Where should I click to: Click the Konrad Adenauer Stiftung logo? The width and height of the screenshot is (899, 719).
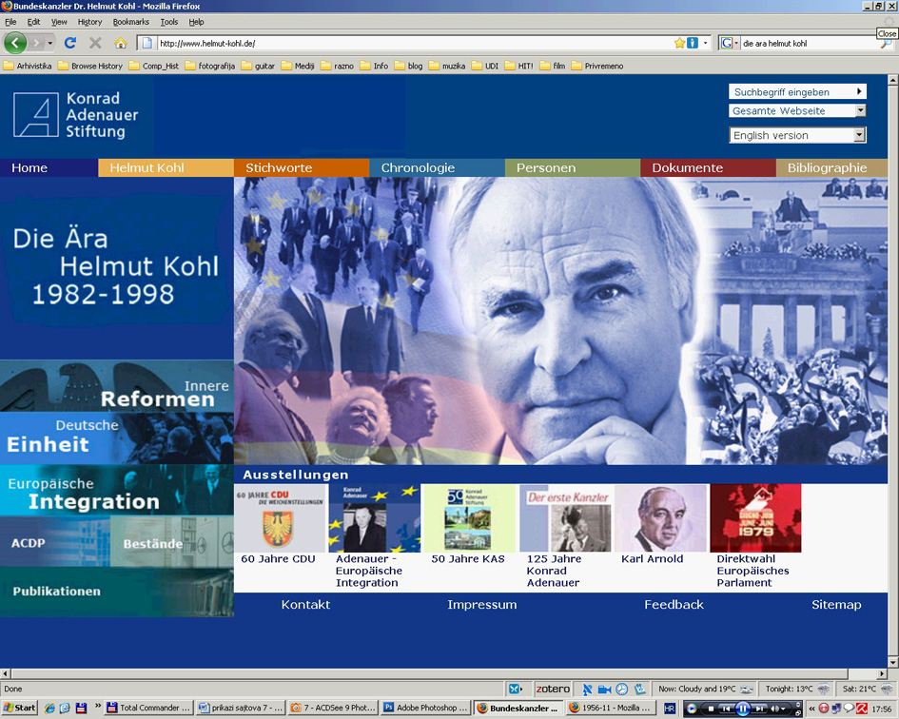[76, 115]
